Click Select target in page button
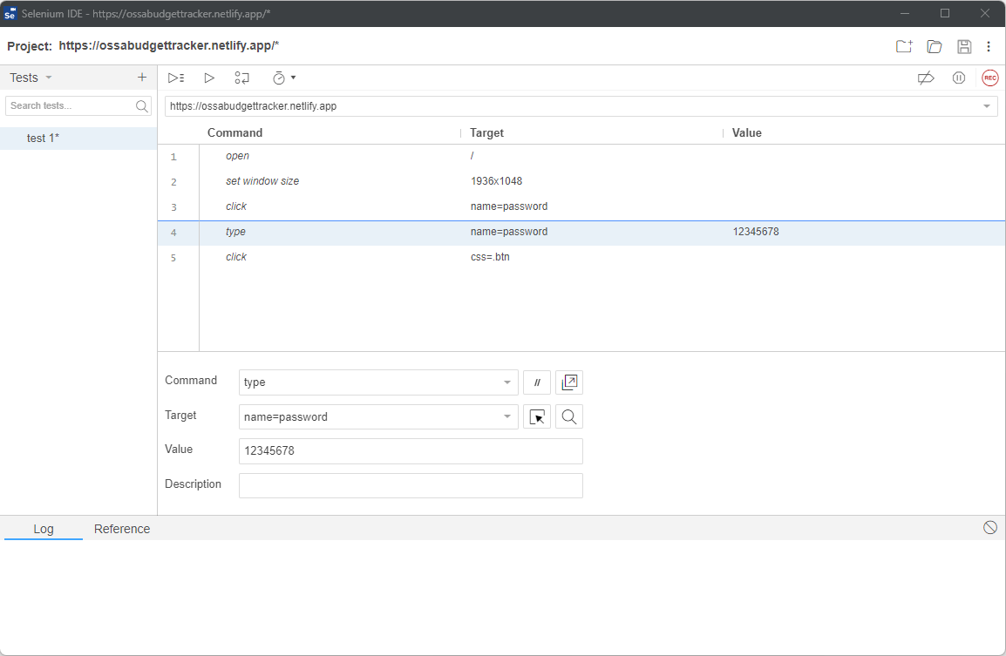 tap(537, 417)
